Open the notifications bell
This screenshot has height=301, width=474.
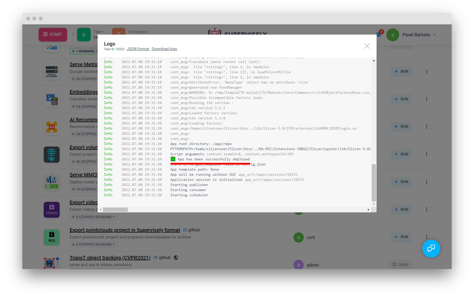pyautogui.click(x=378, y=35)
